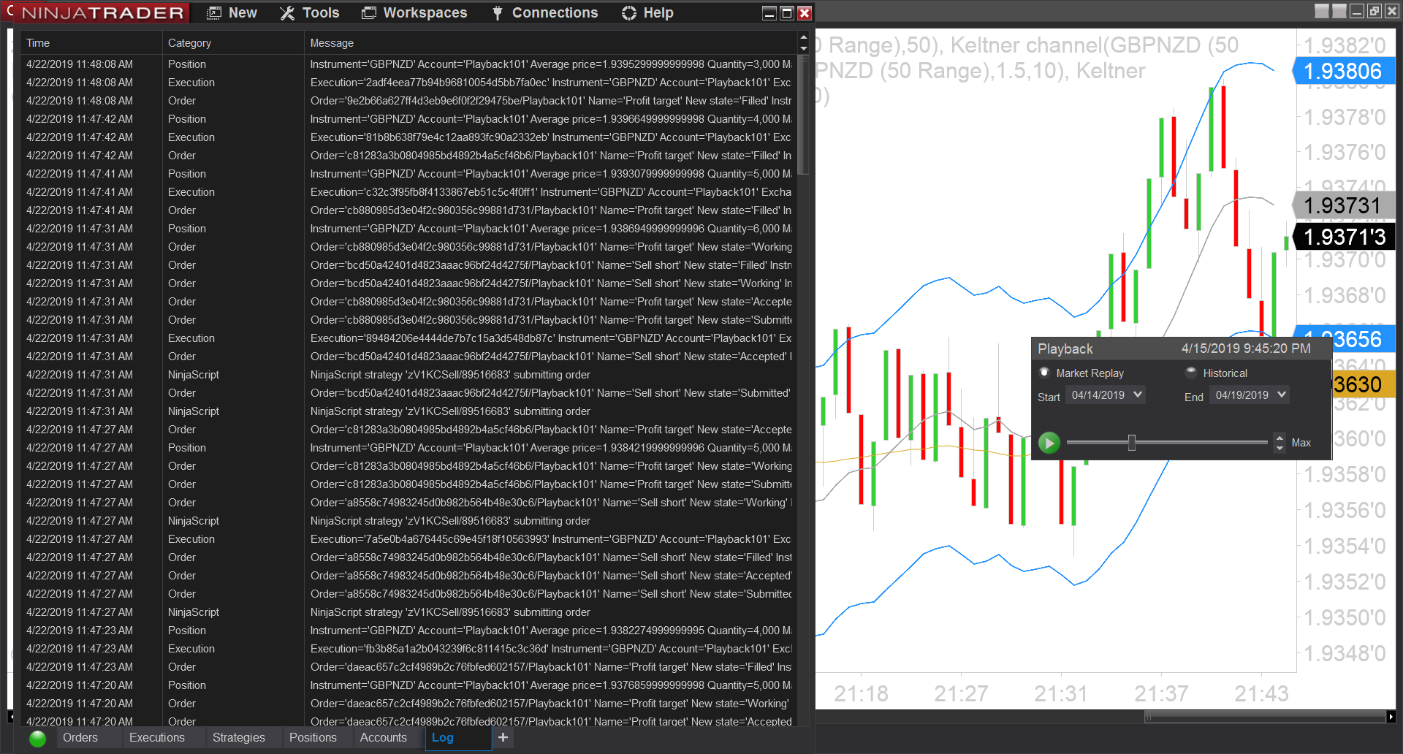Select the Market Replay radio button
The image size is (1403, 754).
pyautogui.click(x=1044, y=373)
